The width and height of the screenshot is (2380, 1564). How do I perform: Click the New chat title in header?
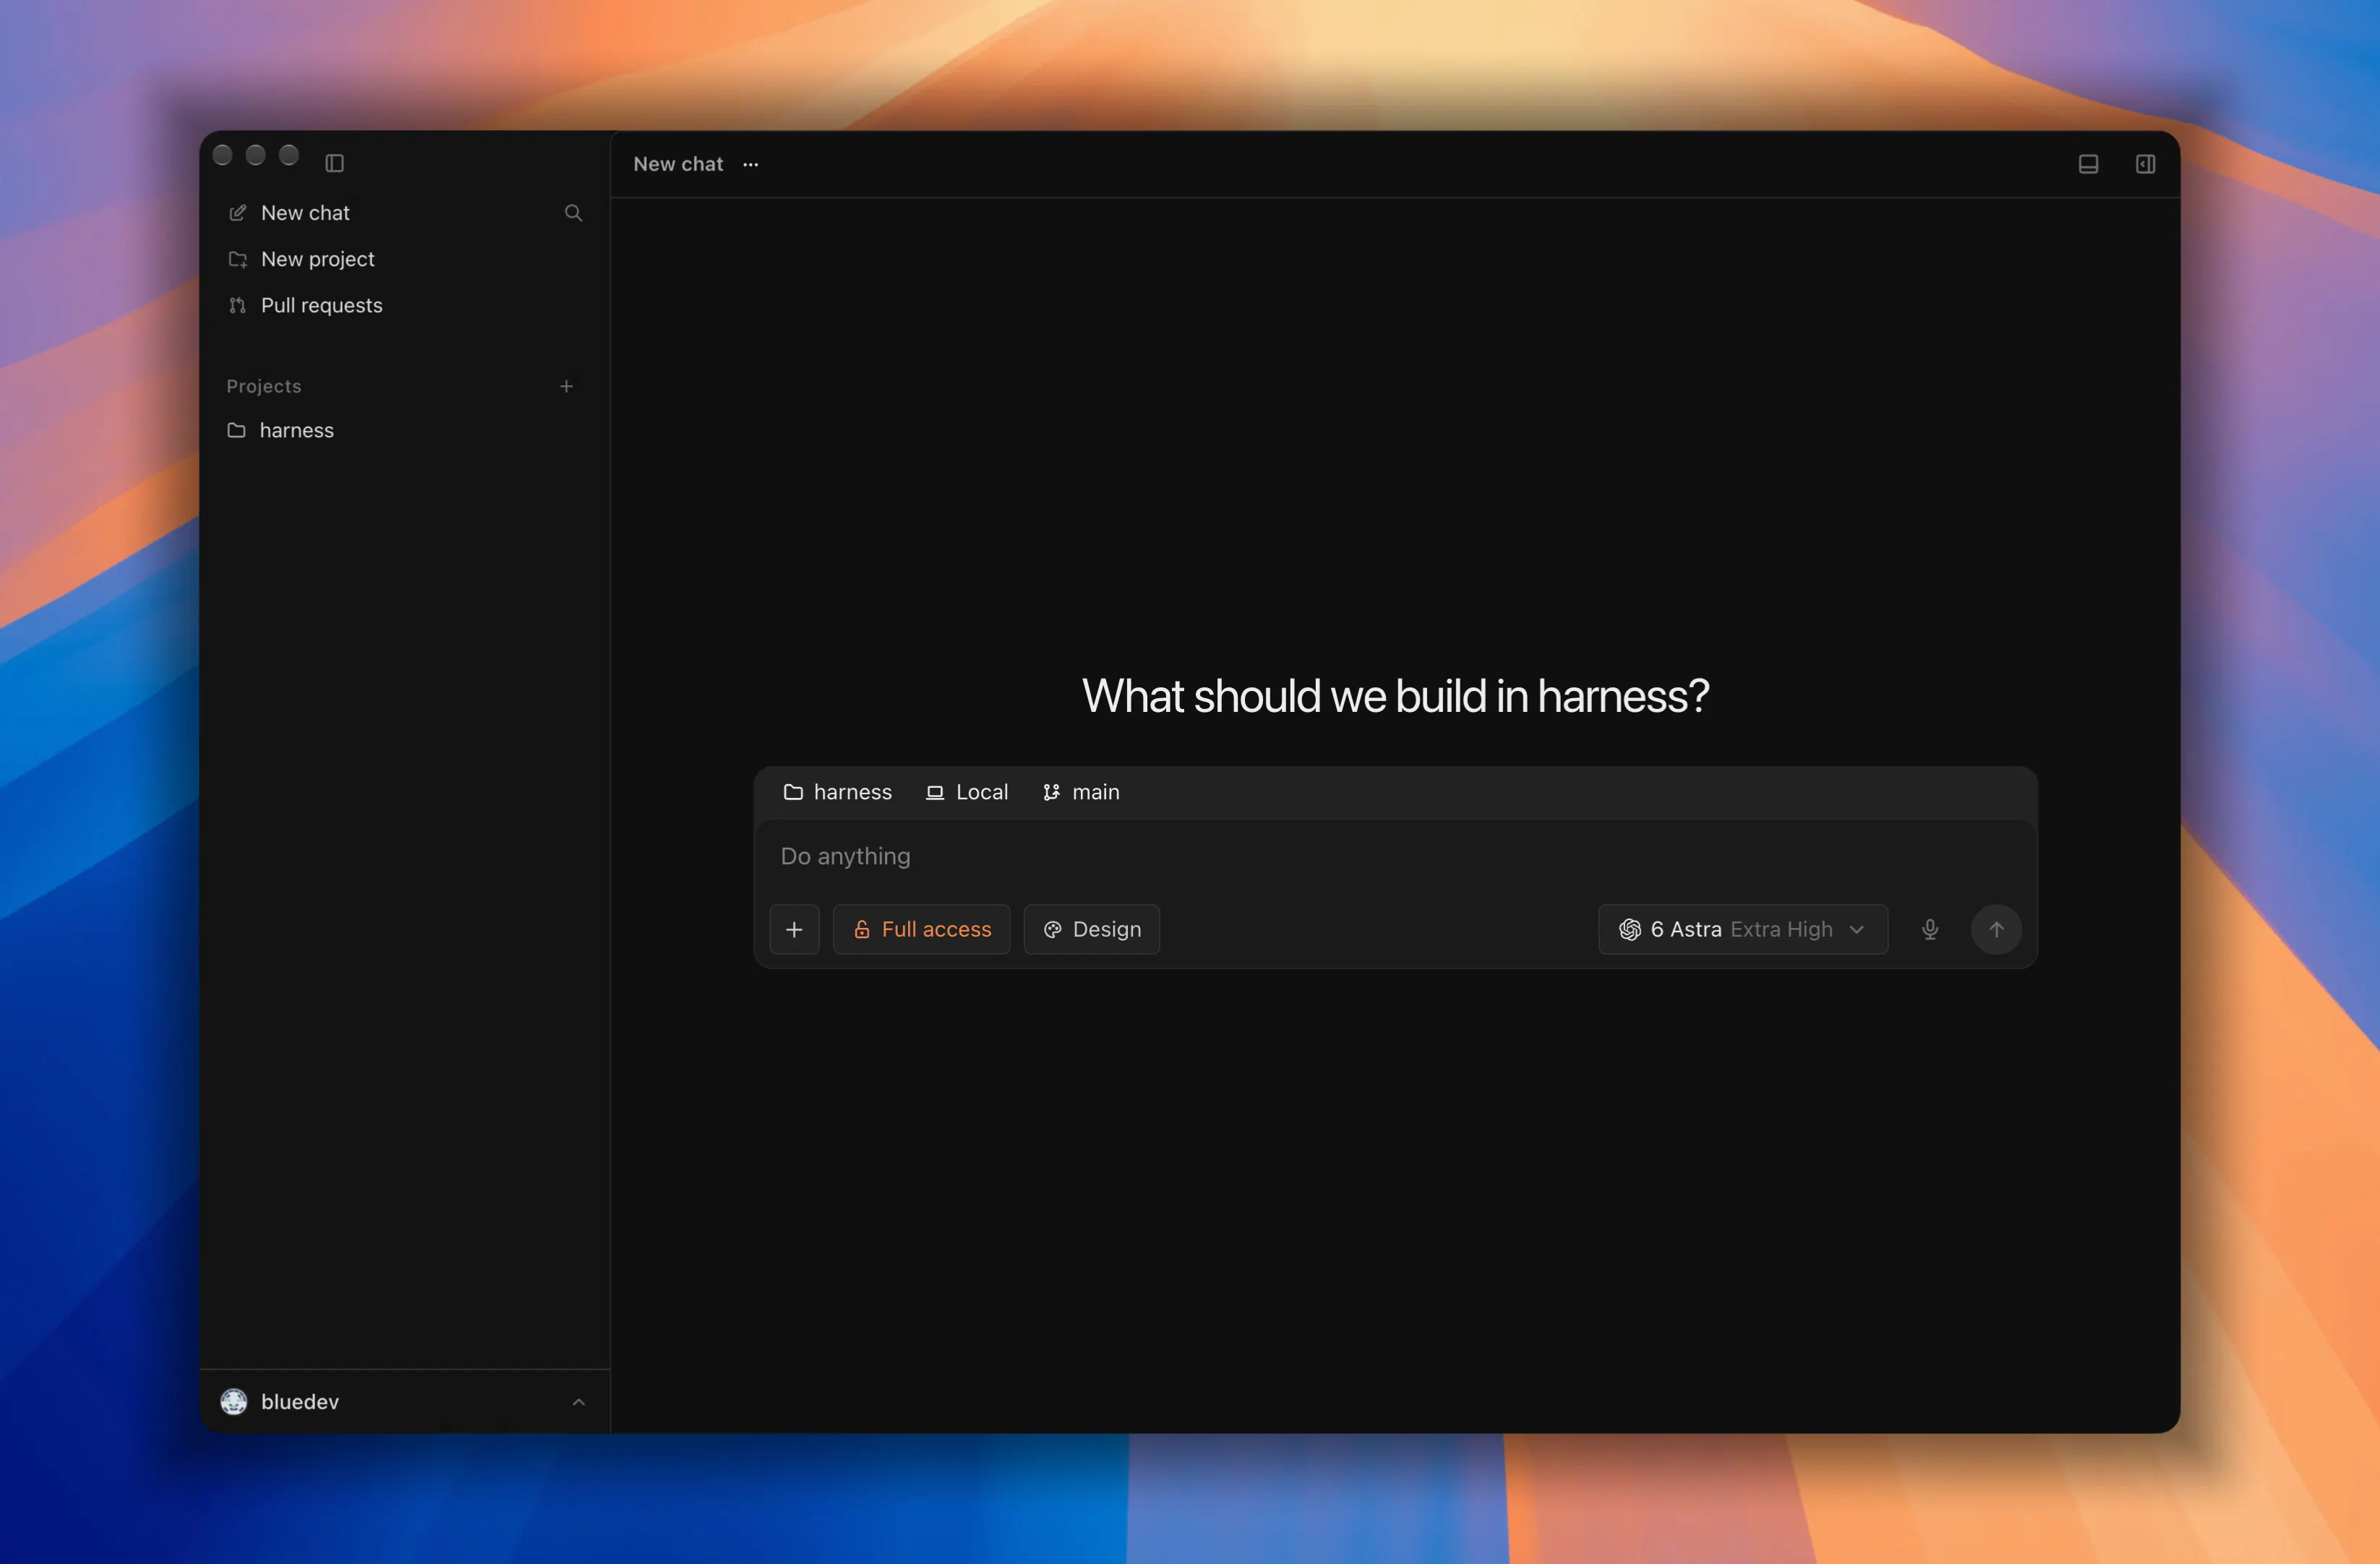pos(678,164)
